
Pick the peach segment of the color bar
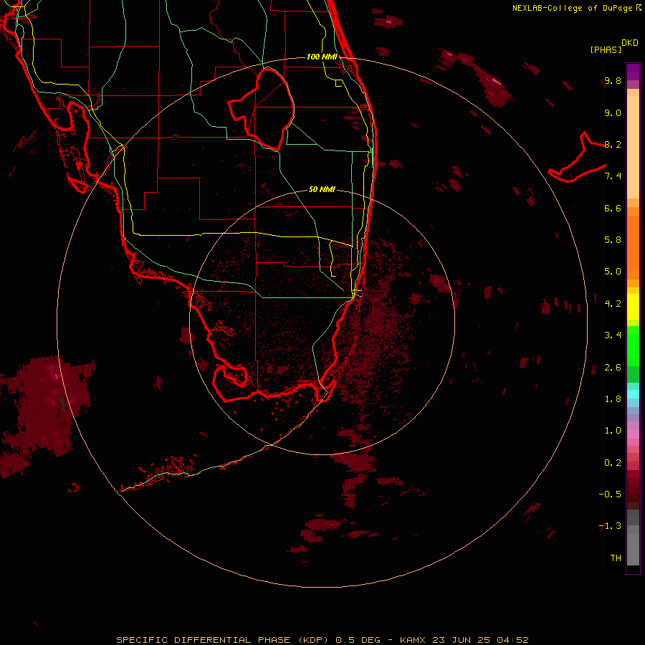pos(633,147)
